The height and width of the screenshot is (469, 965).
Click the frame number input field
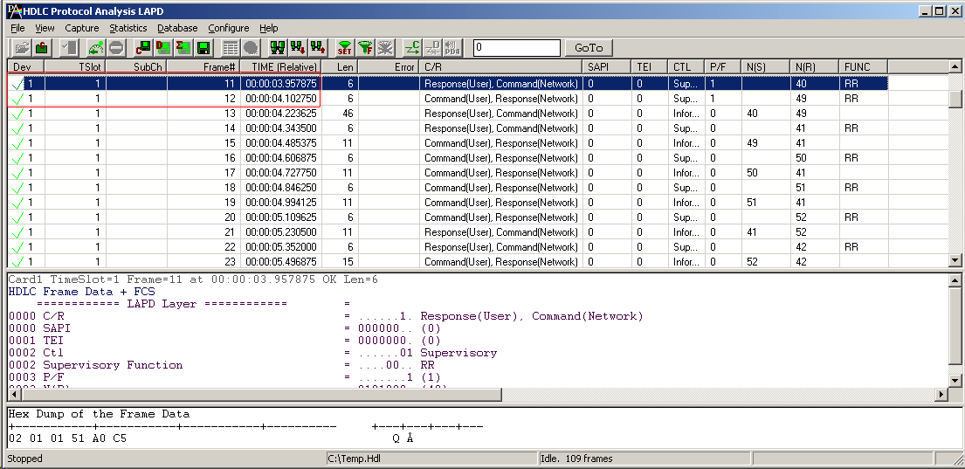tap(517, 47)
